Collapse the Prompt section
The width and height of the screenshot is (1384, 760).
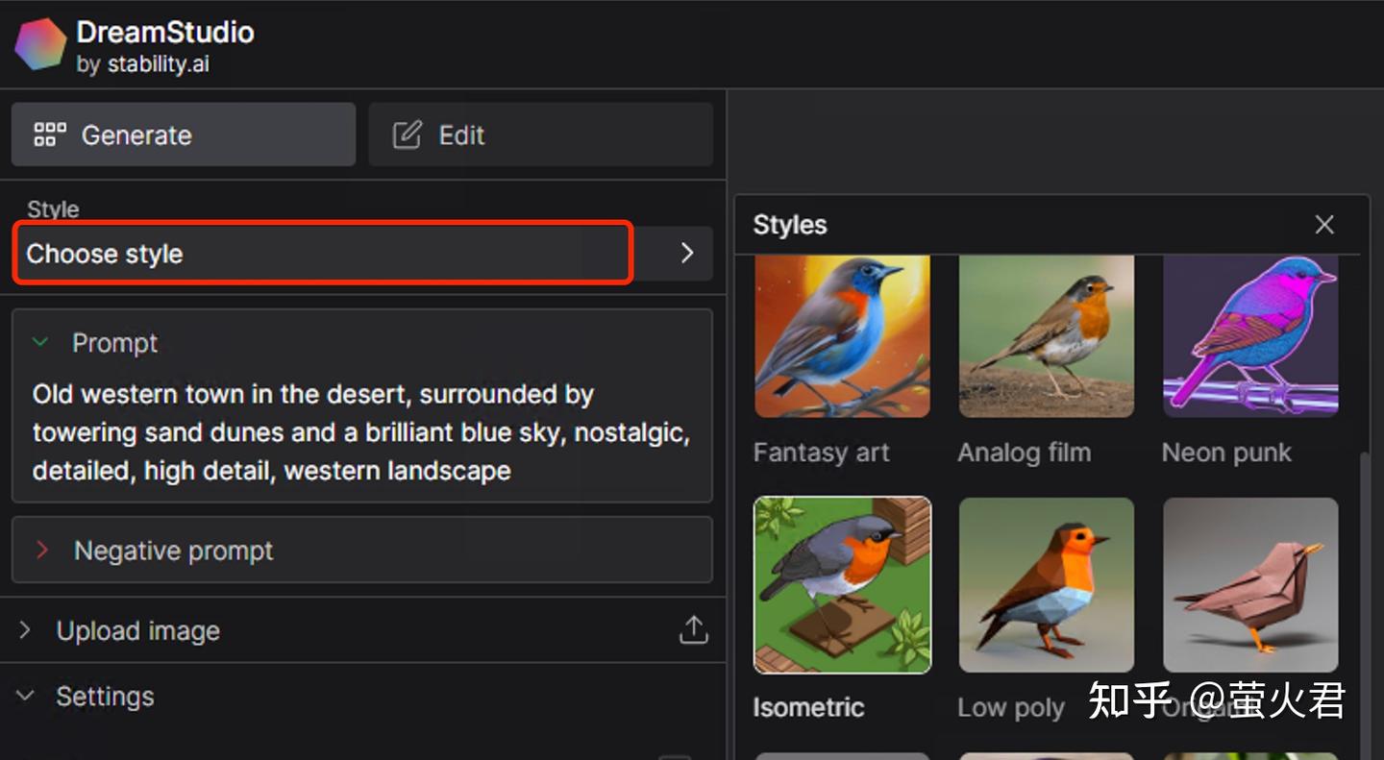coord(113,342)
